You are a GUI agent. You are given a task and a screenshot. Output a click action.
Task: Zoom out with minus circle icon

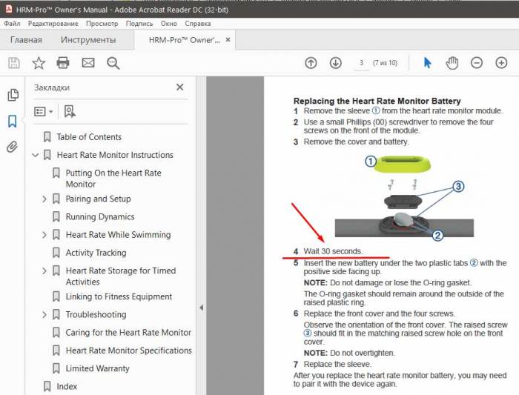click(x=477, y=63)
